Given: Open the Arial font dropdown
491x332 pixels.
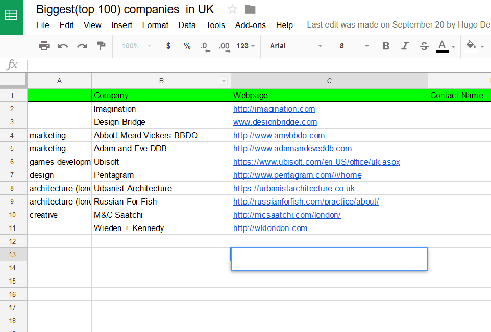Looking at the screenshot, I should 296,46.
